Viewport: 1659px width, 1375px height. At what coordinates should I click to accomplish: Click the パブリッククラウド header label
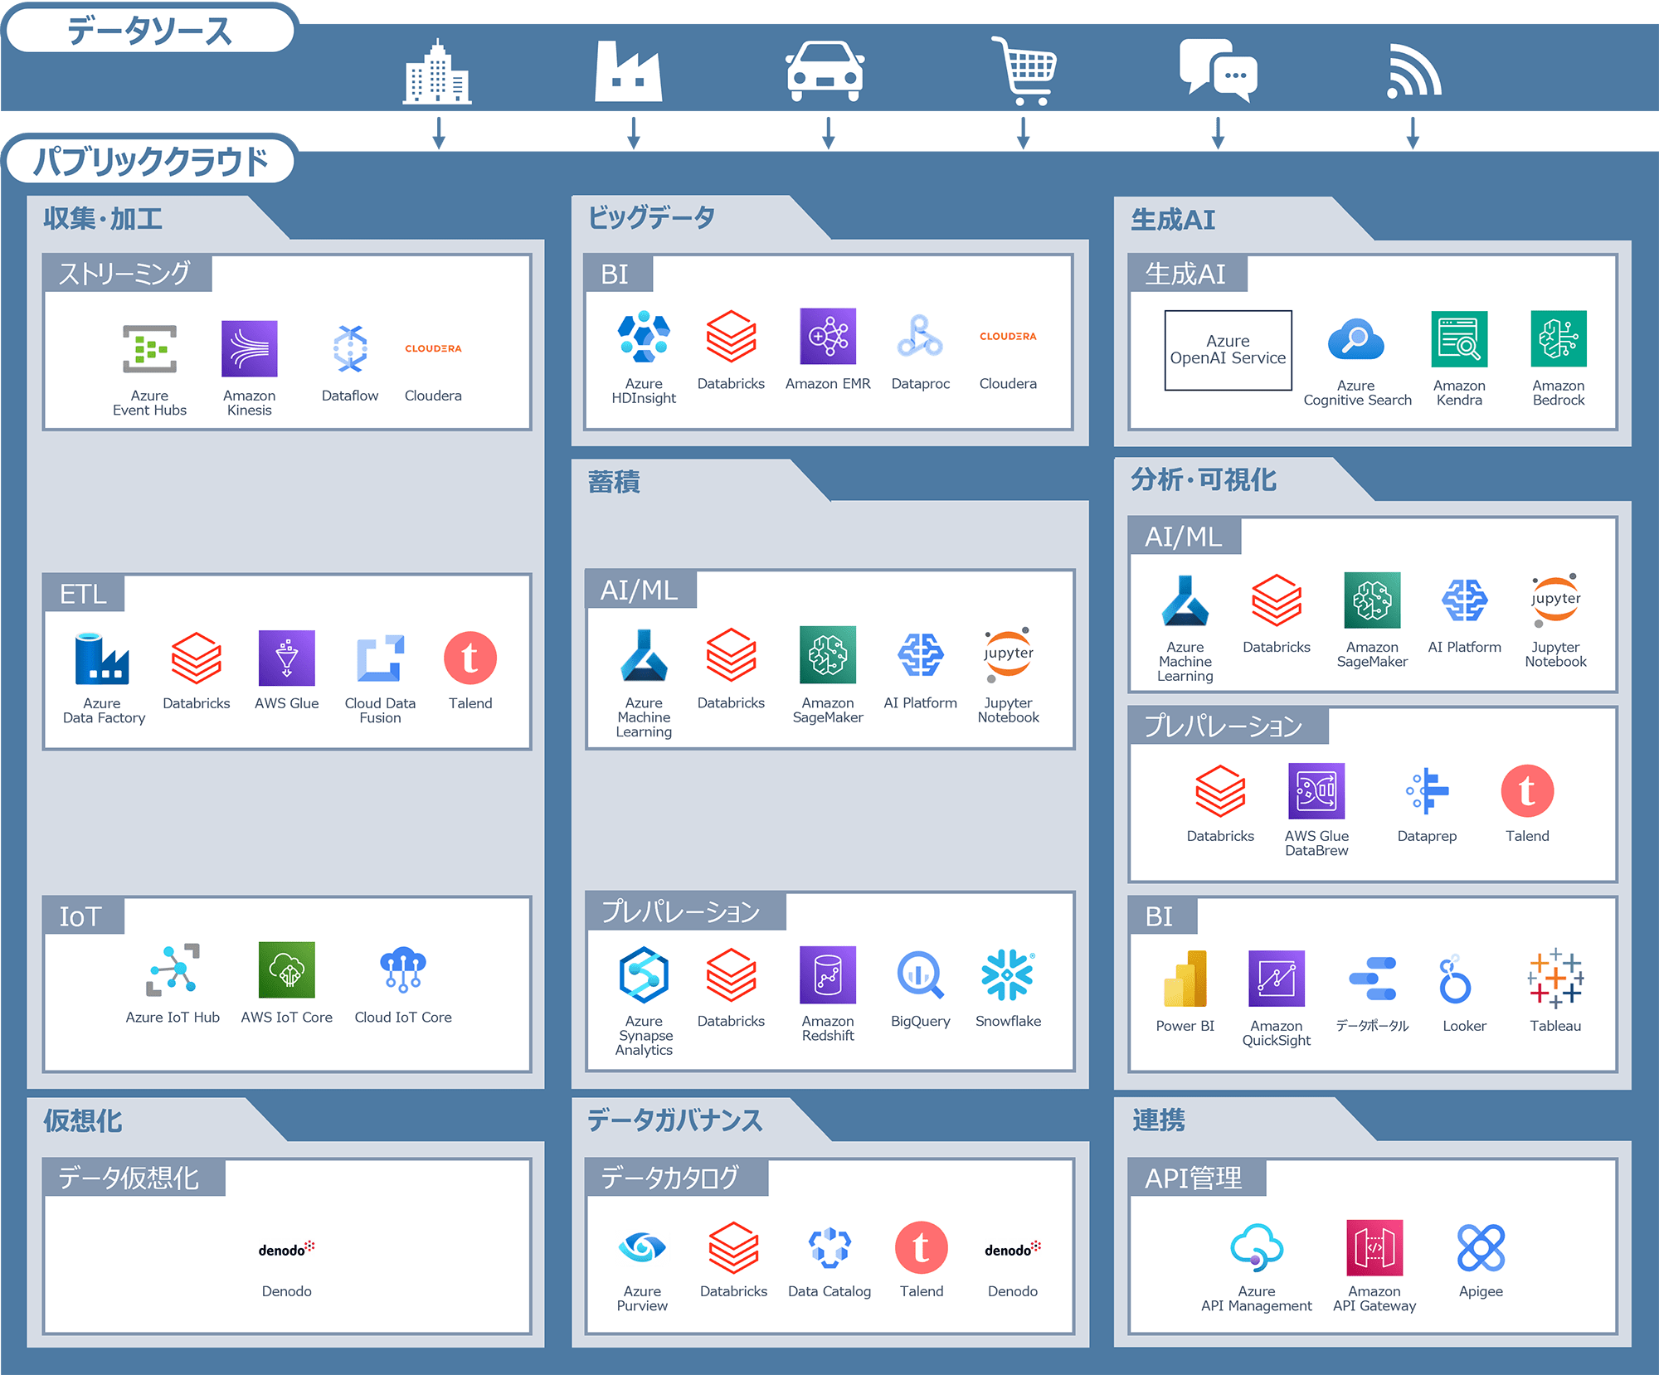[149, 161]
